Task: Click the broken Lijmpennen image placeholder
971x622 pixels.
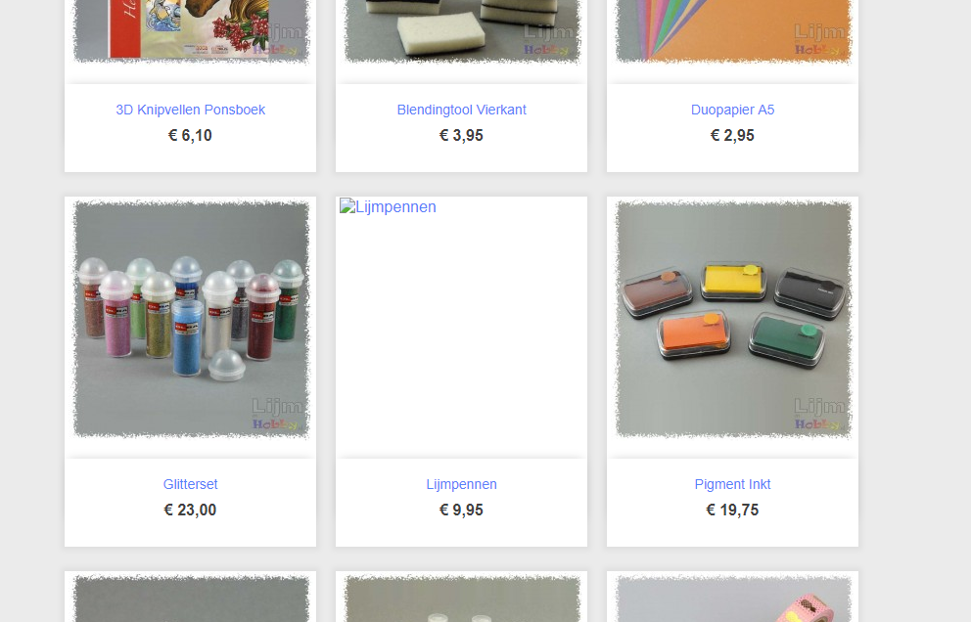Action: coord(388,206)
